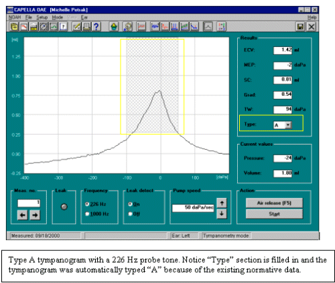Open the File menu
The width and height of the screenshot is (335, 283).
point(29,17)
